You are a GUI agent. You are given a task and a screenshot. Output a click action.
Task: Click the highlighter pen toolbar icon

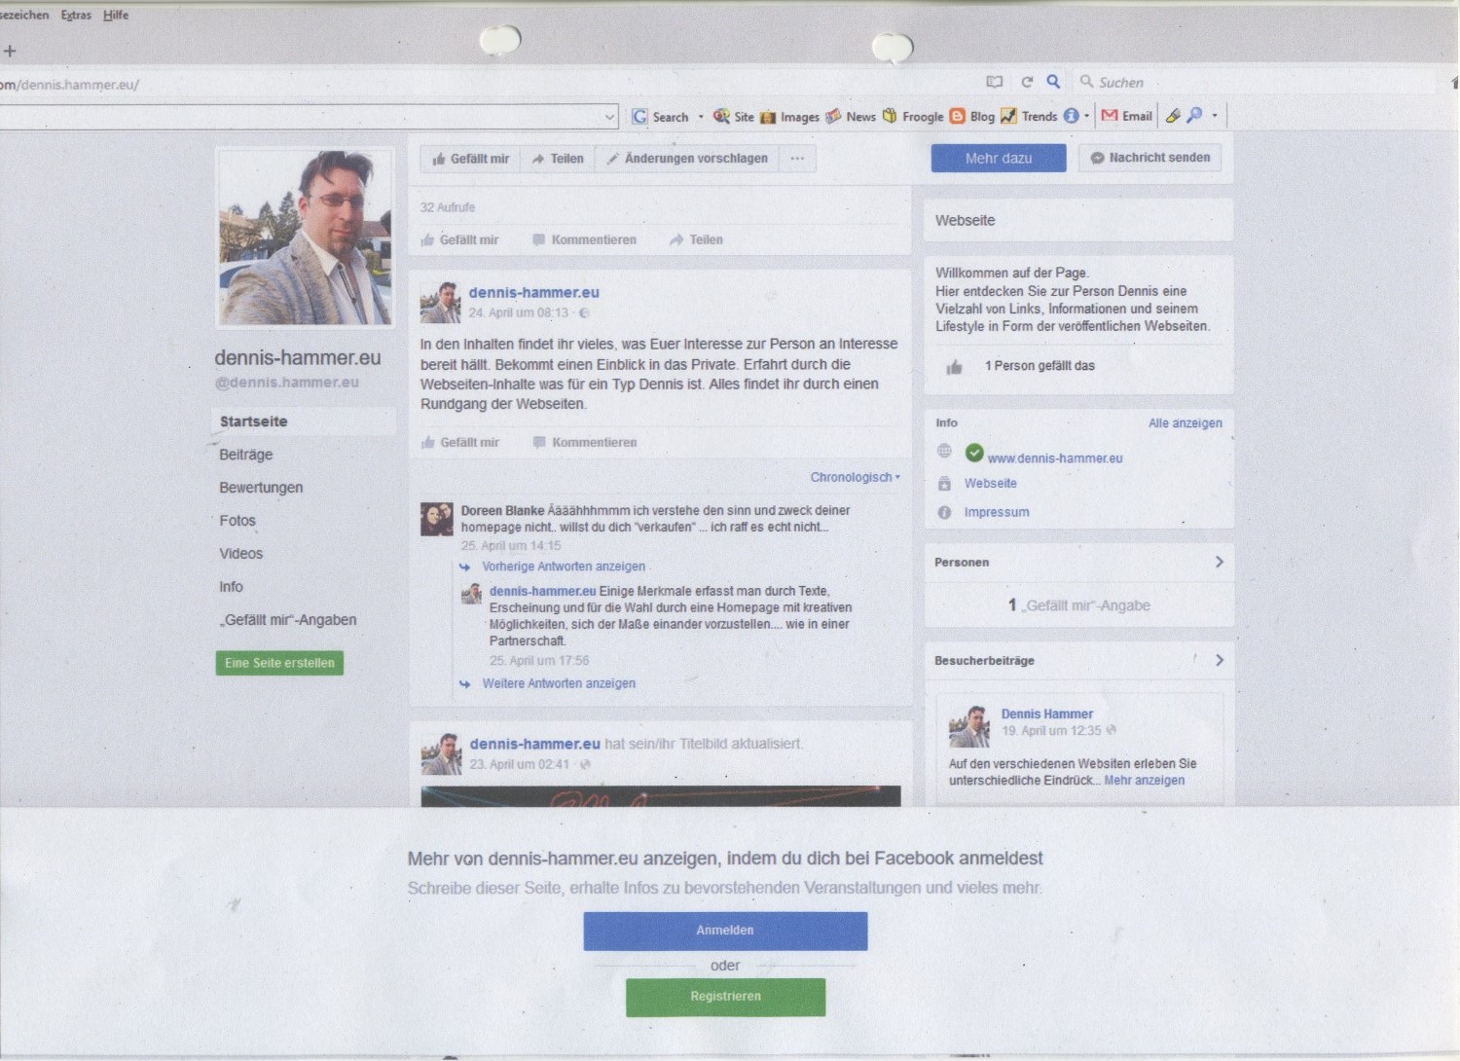click(x=1173, y=116)
